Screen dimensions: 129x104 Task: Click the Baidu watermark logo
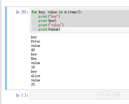tap(108, 94)
